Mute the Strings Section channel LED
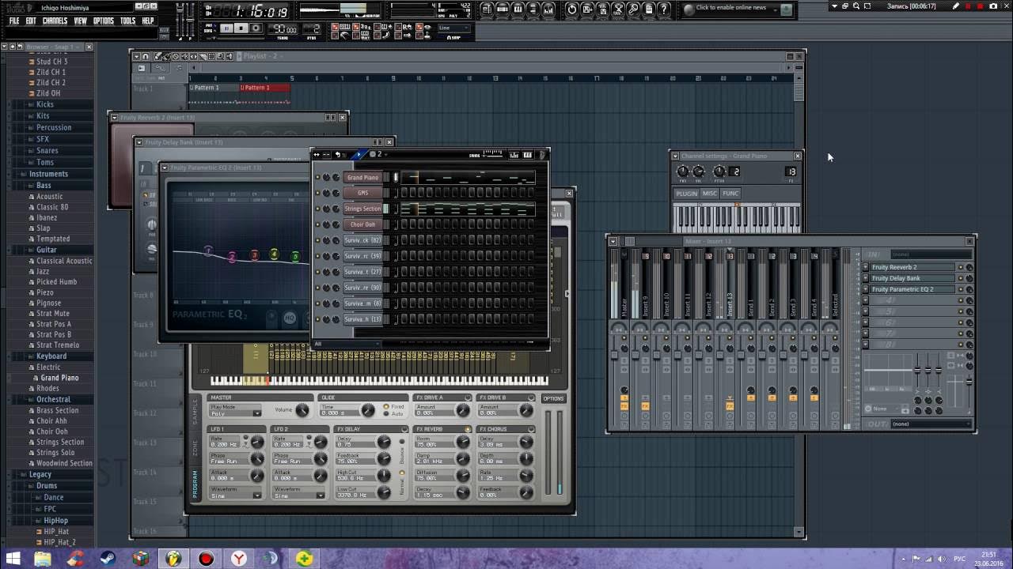 pos(317,209)
